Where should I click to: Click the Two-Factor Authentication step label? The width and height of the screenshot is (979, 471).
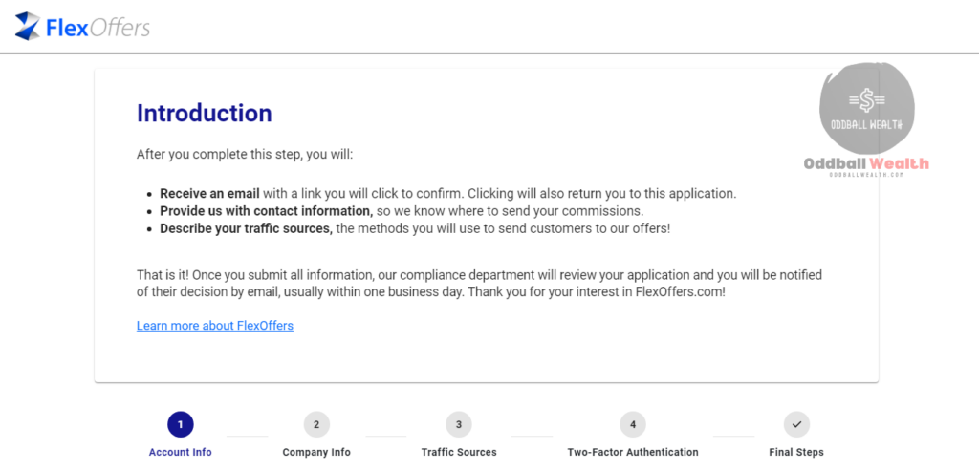[x=633, y=452]
